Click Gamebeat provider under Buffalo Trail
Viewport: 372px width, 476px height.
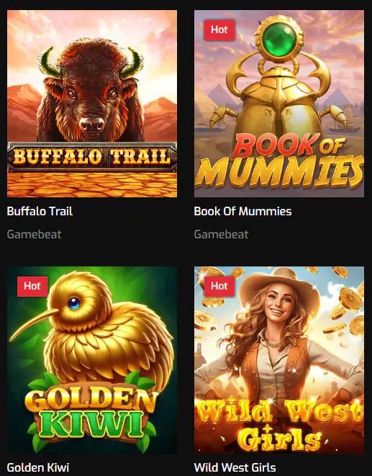pos(34,234)
